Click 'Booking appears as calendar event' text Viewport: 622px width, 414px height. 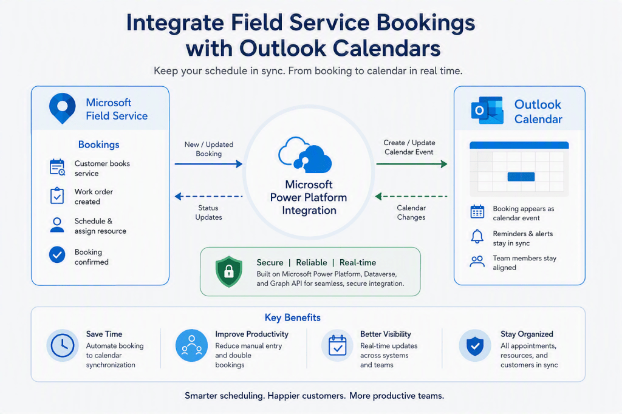(x=524, y=213)
